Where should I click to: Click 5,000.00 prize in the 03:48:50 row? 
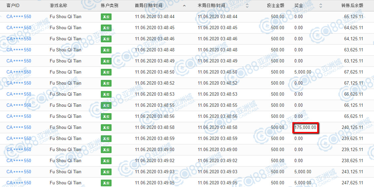tap(303, 72)
